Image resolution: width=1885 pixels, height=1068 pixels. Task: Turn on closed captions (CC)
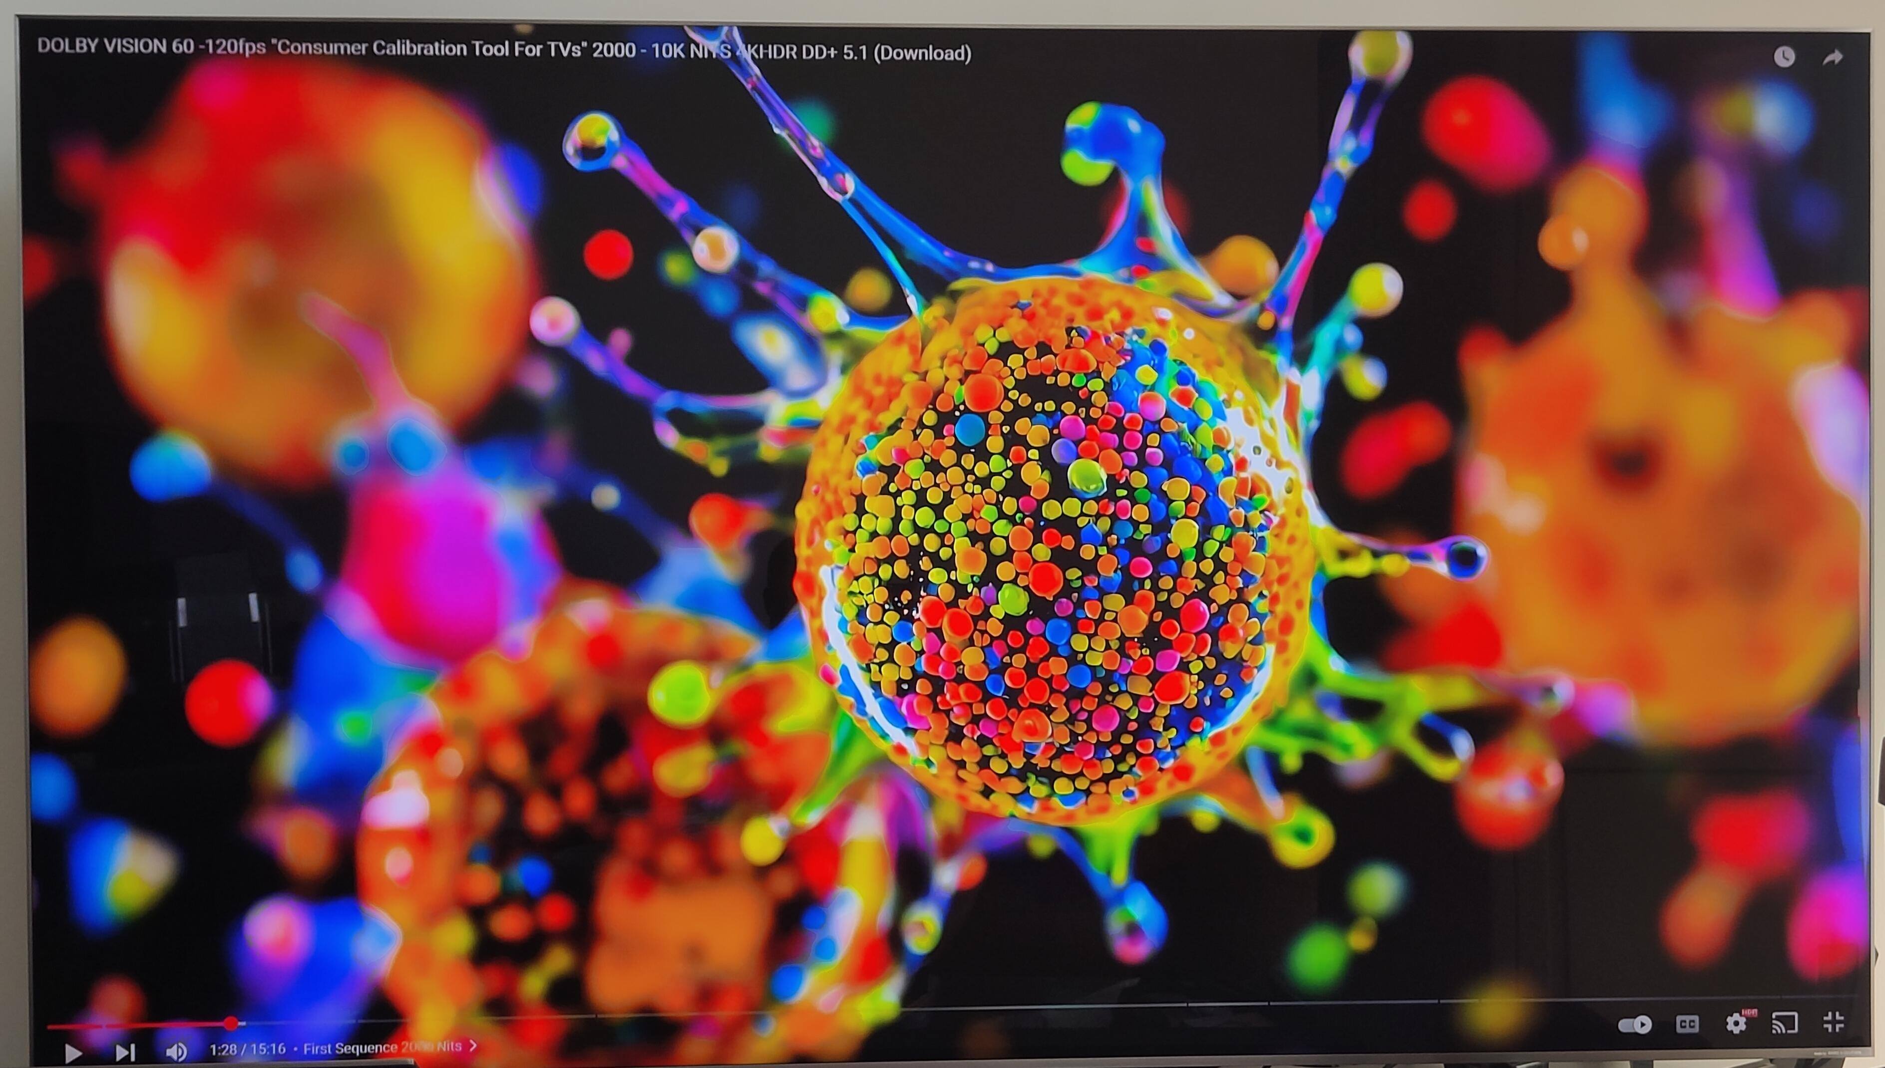click(x=1687, y=1024)
